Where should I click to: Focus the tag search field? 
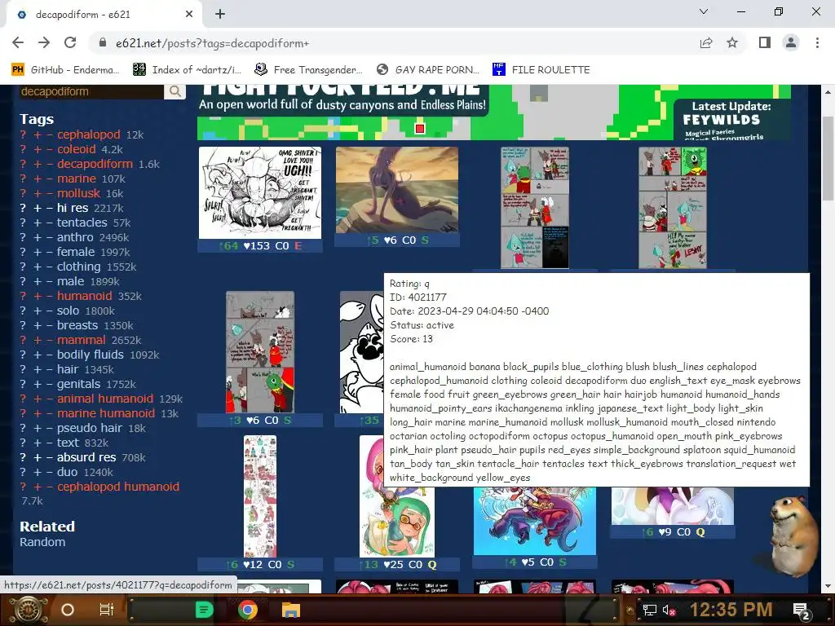click(x=91, y=91)
